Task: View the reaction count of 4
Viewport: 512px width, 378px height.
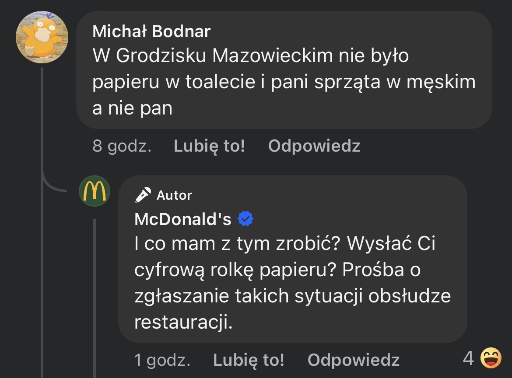Action: click(x=468, y=359)
